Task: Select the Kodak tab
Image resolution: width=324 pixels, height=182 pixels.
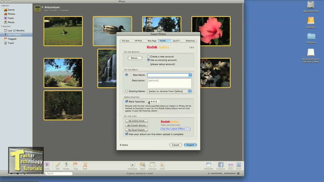Action: [x=165, y=41]
